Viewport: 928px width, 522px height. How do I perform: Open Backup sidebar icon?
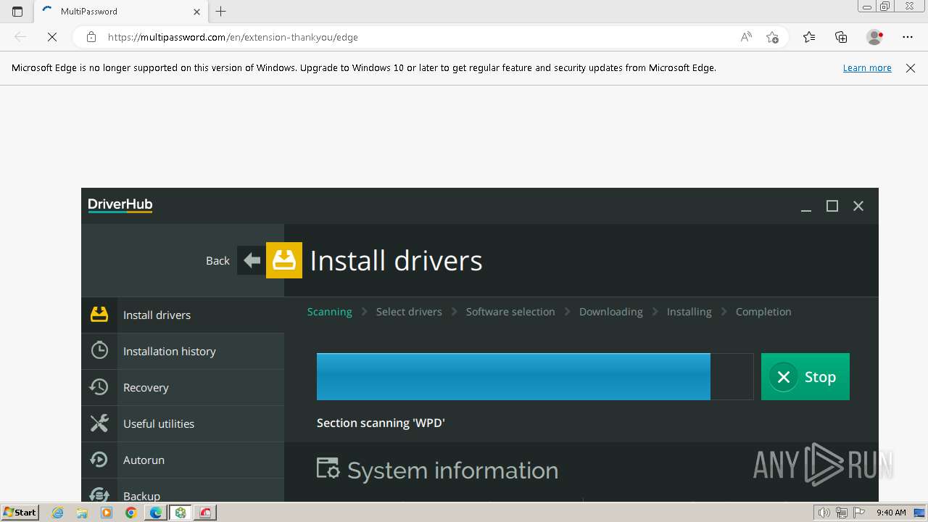(x=99, y=494)
